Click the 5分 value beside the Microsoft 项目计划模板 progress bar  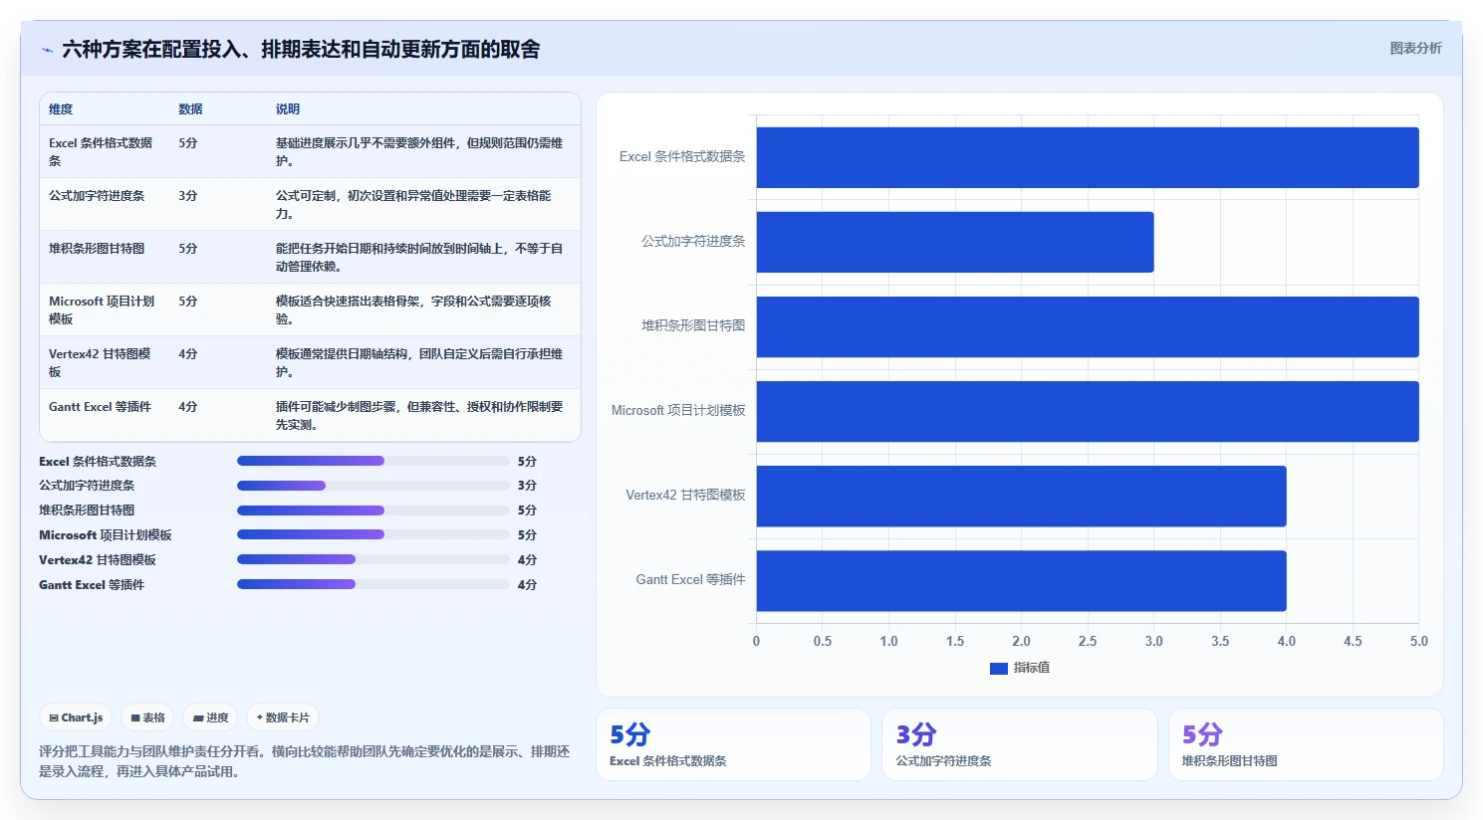pos(527,534)
